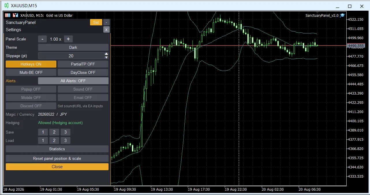
Task: Click the 20 Aug 06:30 time axis label
Action: point(310,190)
